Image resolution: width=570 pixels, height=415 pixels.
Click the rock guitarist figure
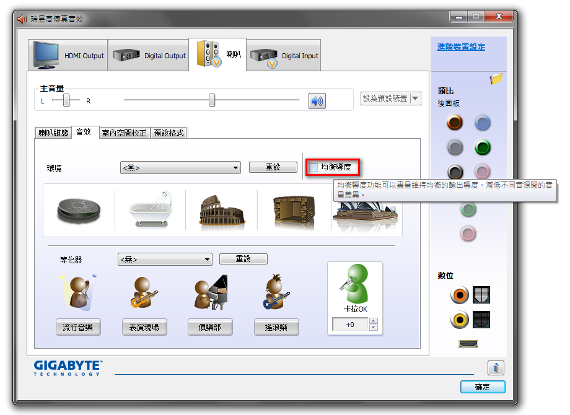tap(276, 292)
